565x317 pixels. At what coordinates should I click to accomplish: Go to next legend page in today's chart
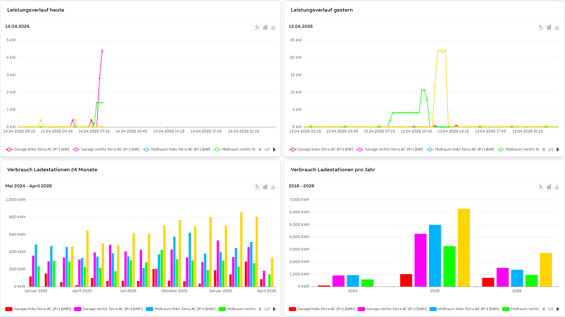click(x=274, y=149)
